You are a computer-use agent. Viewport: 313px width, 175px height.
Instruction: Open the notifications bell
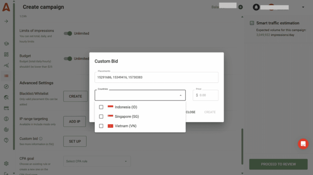(256, 7)
